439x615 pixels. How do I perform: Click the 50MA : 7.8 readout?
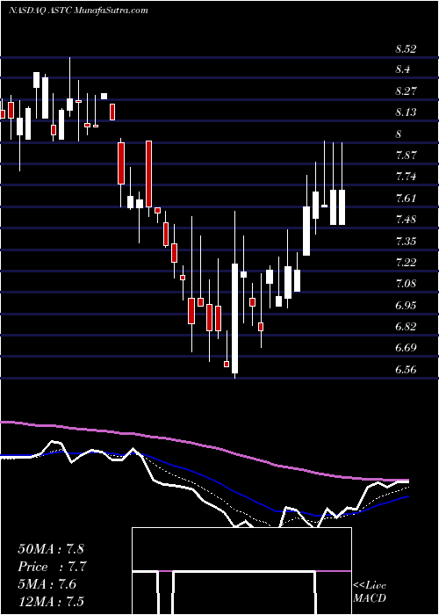51,549
